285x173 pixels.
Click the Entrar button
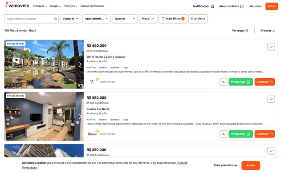[x=272, y=6]
